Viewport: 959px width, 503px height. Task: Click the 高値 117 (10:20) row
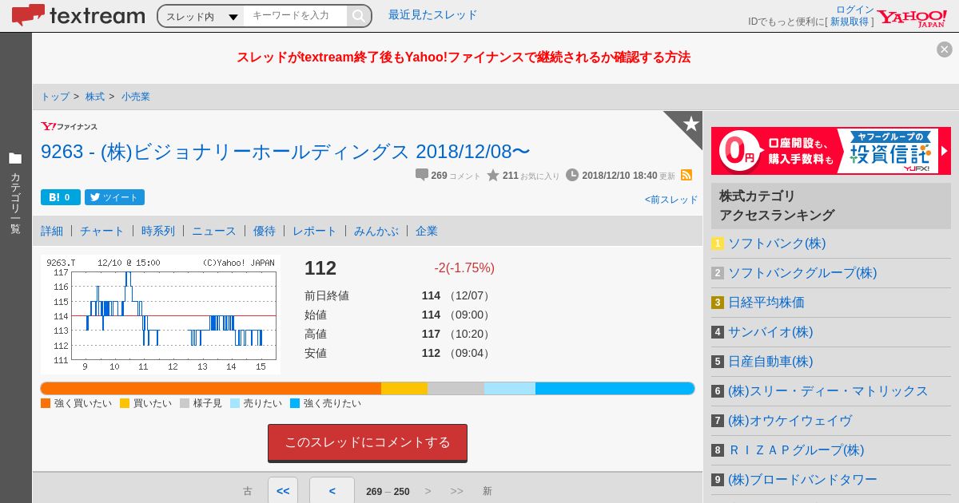(398, 334)
